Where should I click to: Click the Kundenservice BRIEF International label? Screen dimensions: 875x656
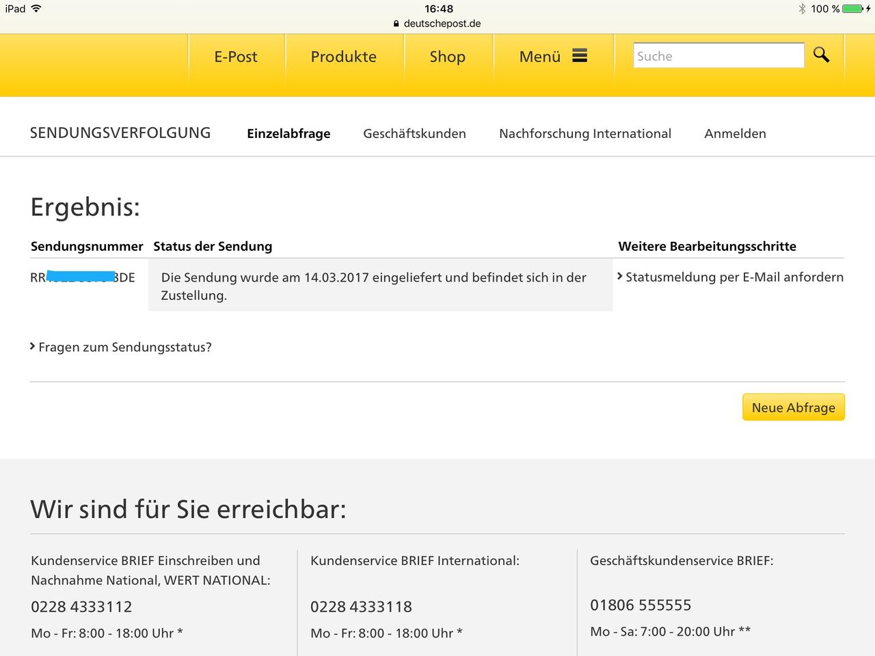pos(415,561)
